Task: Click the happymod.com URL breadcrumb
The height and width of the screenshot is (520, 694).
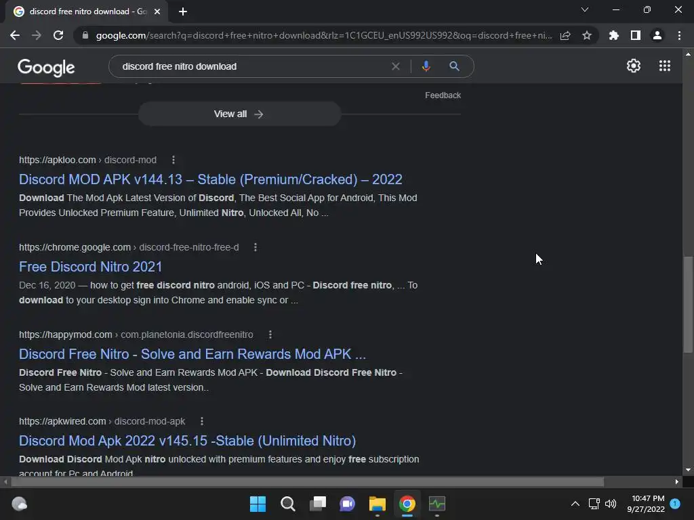Action: [136, 334]
